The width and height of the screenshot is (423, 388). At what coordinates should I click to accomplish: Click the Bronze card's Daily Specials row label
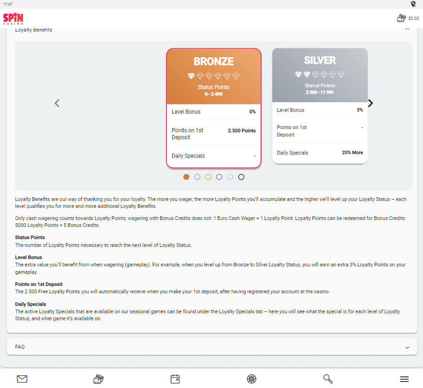(x=189, y=156)
